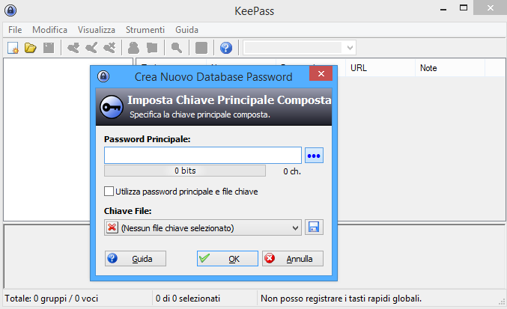Open the Guida menu
Screen dimensions: 507x309
point(187,30)
